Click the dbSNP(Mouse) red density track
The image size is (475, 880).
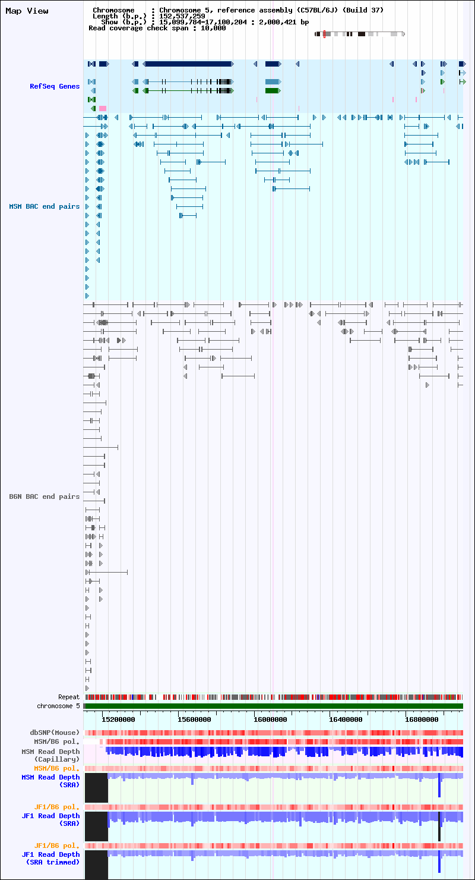pos(274,733)
